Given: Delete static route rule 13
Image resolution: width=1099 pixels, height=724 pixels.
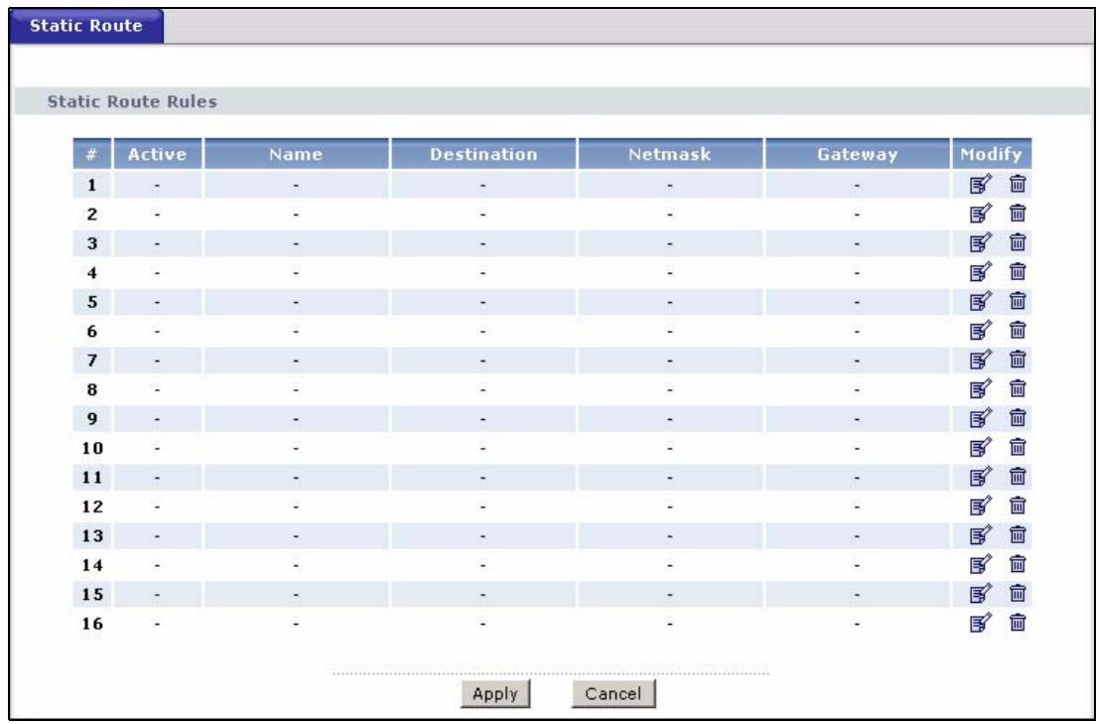Looking at the screenshot, I should [x=1018, y=535].
